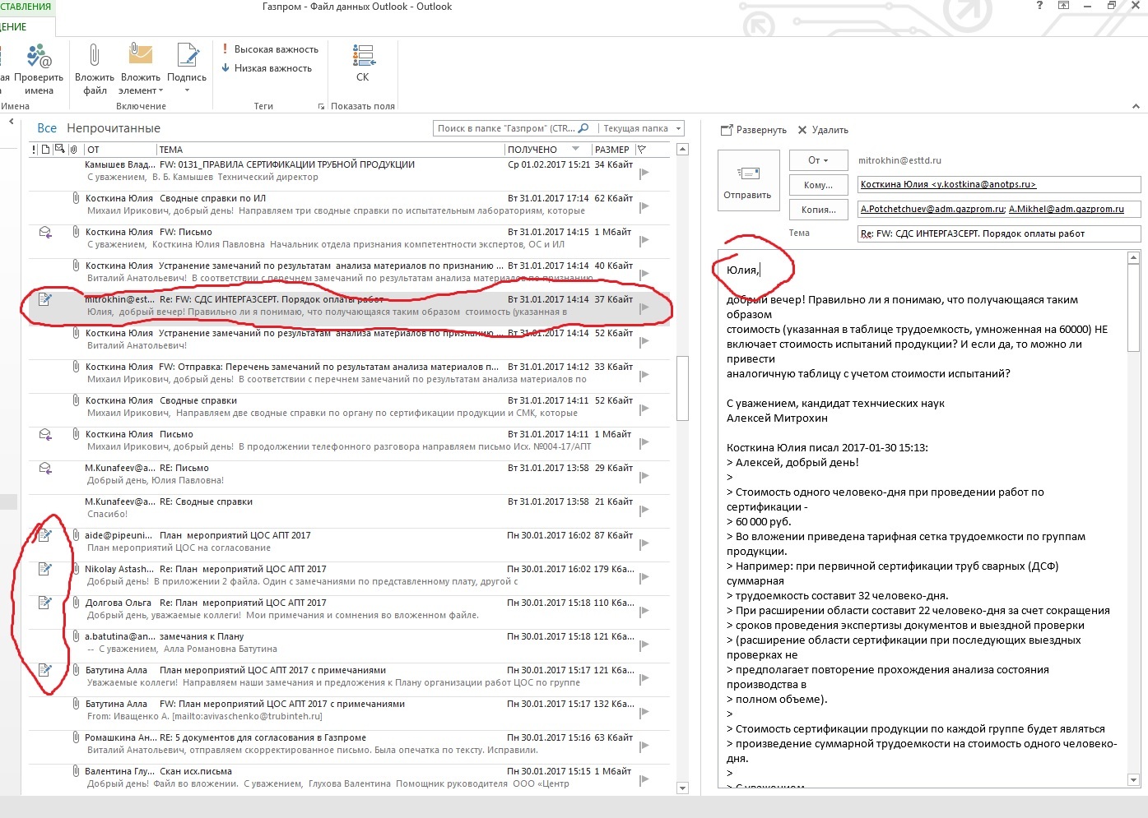Image resolution: width=1148 pixels, height=818 pixels.
Task: Open the Current Folder (Текущая папка) scope dropdown
Action: pos(643,128)
